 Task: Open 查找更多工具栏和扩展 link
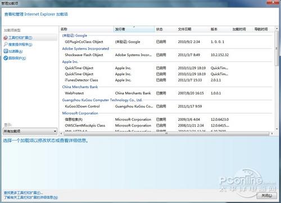click(x=23, y=193)
